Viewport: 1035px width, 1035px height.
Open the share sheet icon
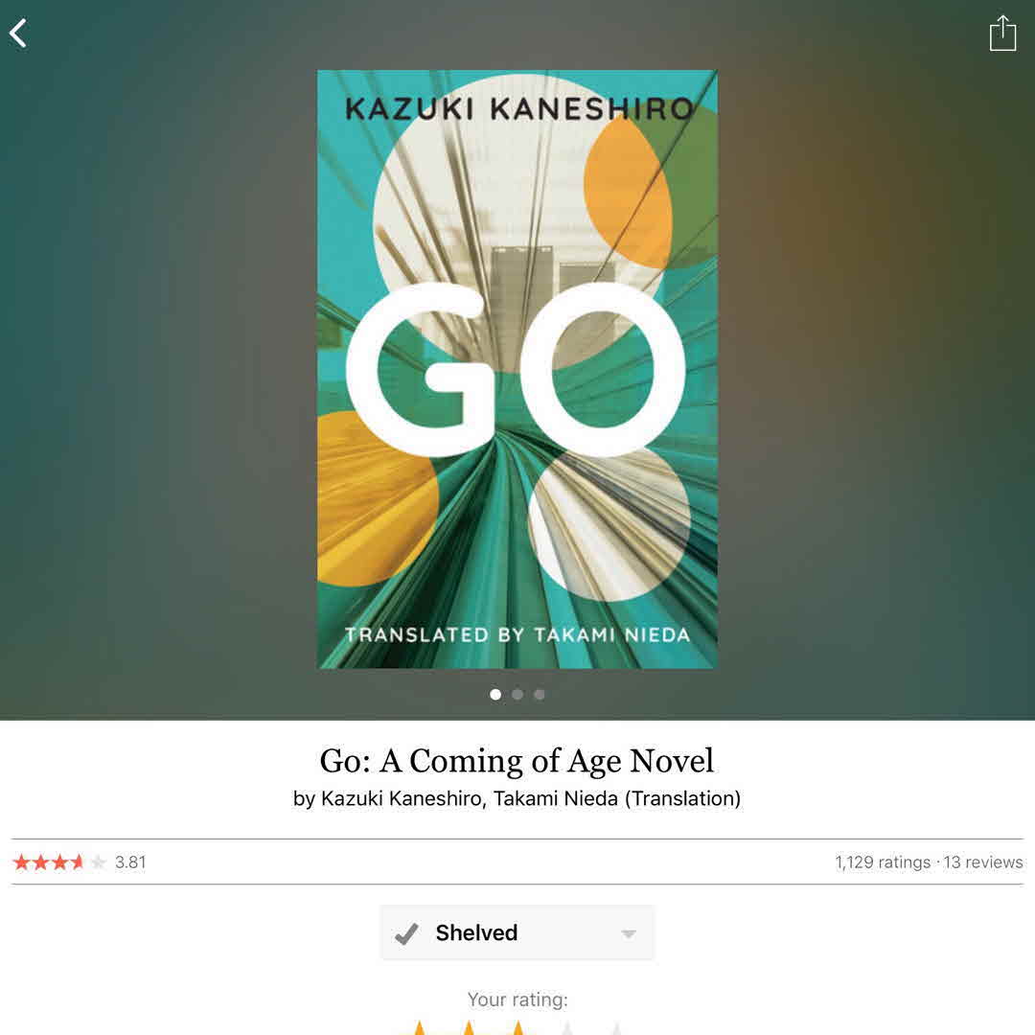click(1002, 33)
